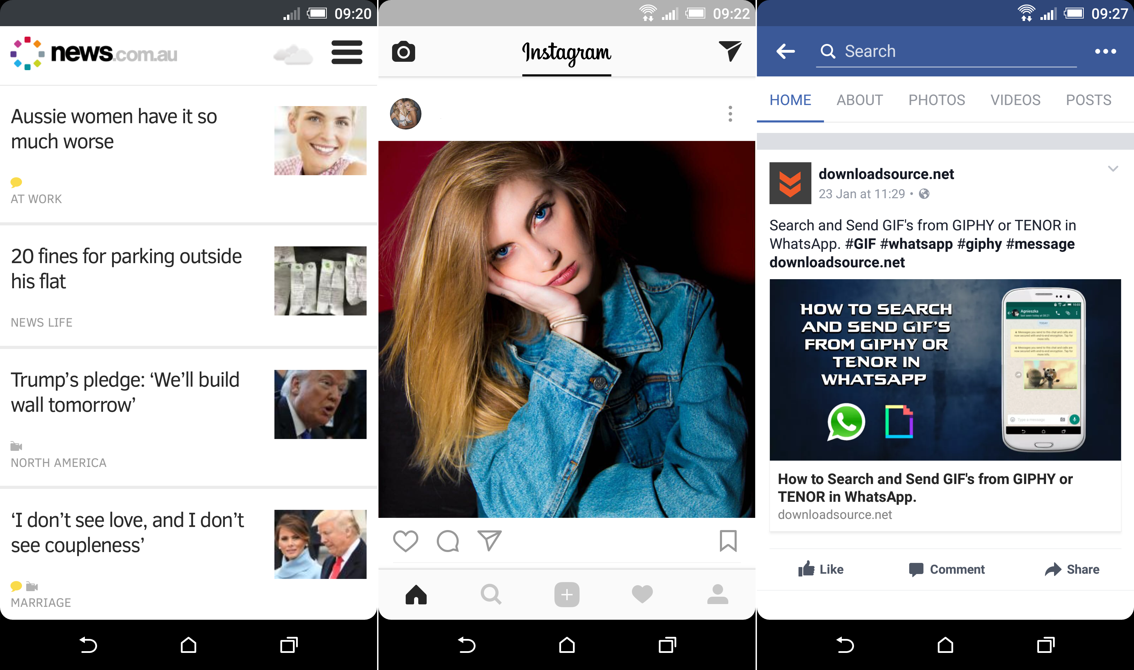
Task: Tap Instagram new post plus button
Action: 567,595
